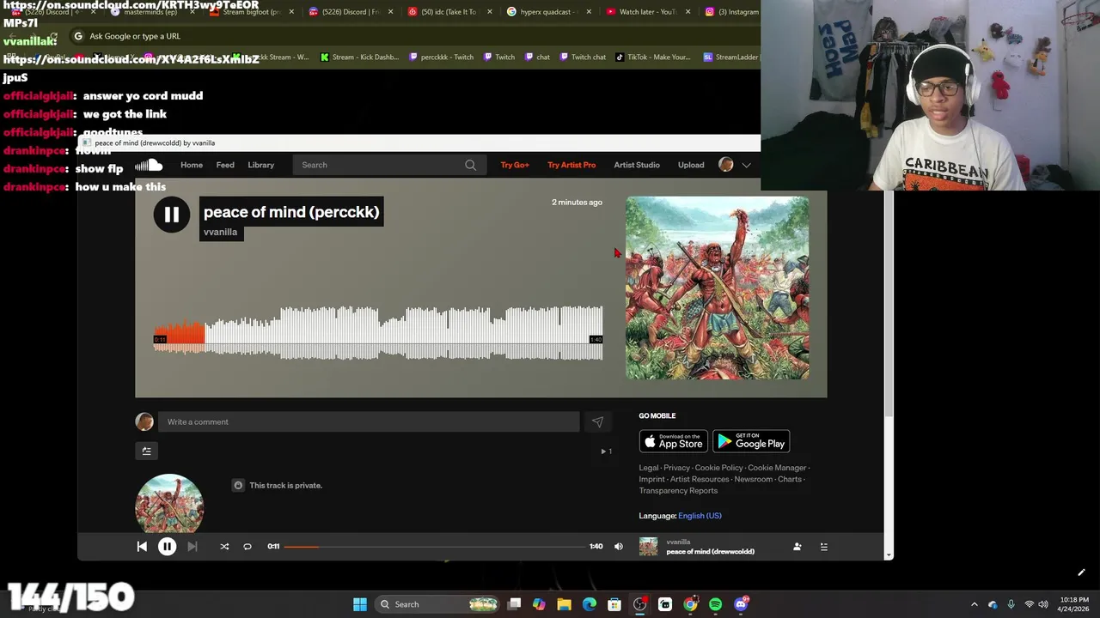Open the Transparency Reports link

tap(678, 491)
